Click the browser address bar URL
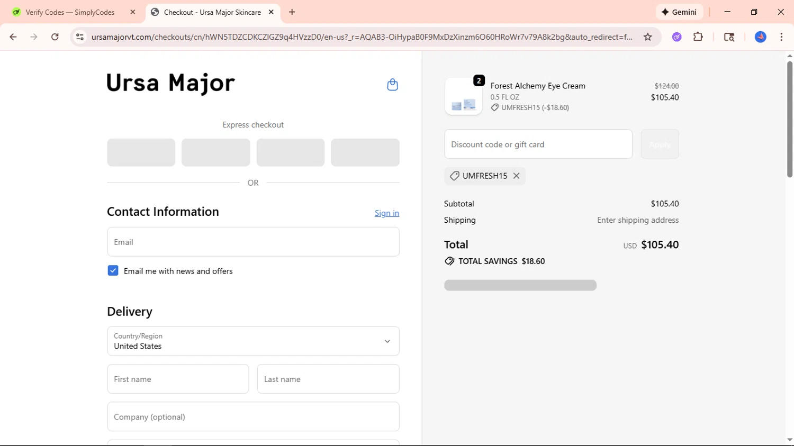 pos(362,37)
